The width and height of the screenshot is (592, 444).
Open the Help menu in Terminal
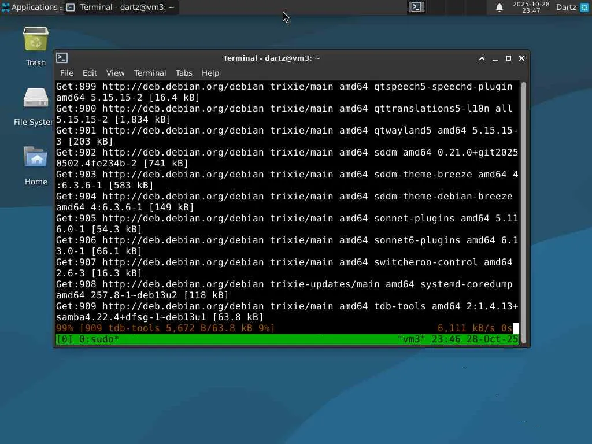click(210, 73)
